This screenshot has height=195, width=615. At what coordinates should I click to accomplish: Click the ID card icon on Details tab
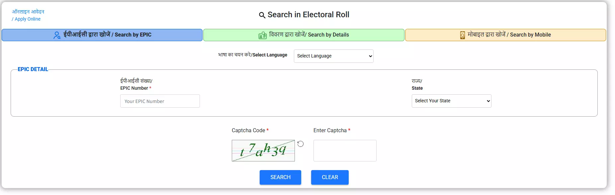click(263, 35)
